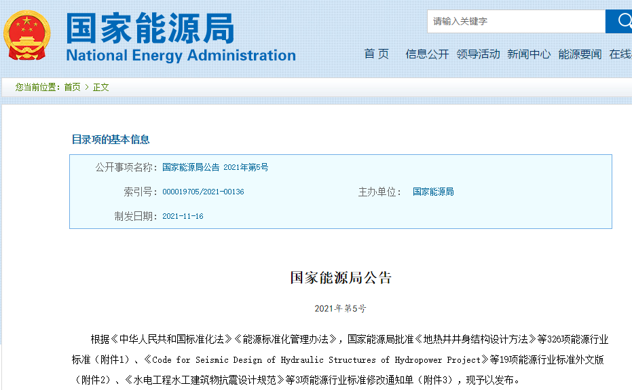Image resolution: width=632 pixels, height=390 pixels.
Task: Click the National Energy Administration English title
Action: click(181, 56)
